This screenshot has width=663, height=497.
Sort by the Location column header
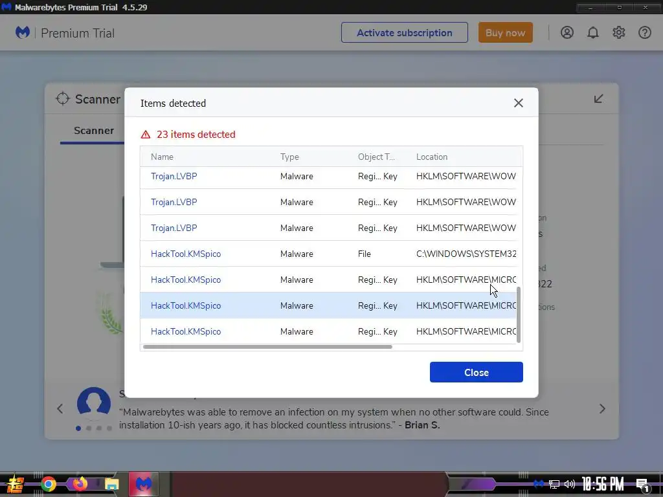click(432, 157)
